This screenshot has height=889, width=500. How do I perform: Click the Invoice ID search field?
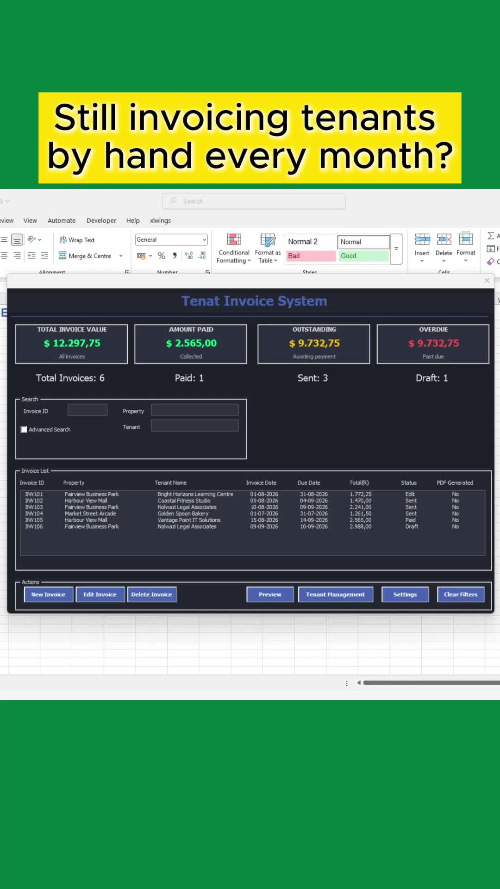coord(87,410)
